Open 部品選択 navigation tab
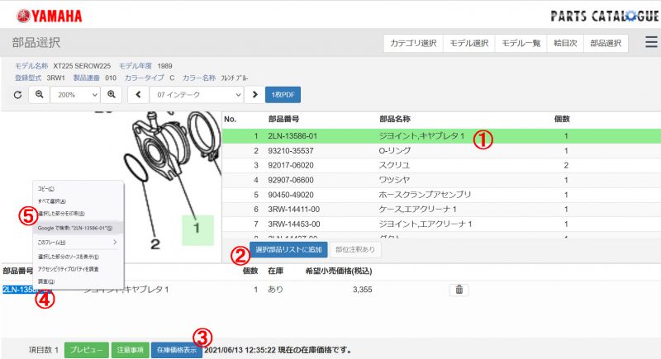This screenshot has width=661, height=359. click(606, 43)
